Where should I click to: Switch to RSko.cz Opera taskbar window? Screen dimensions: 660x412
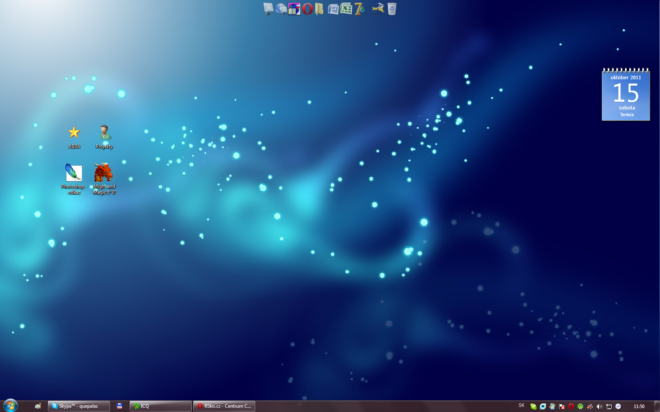[x=224, y=406]
